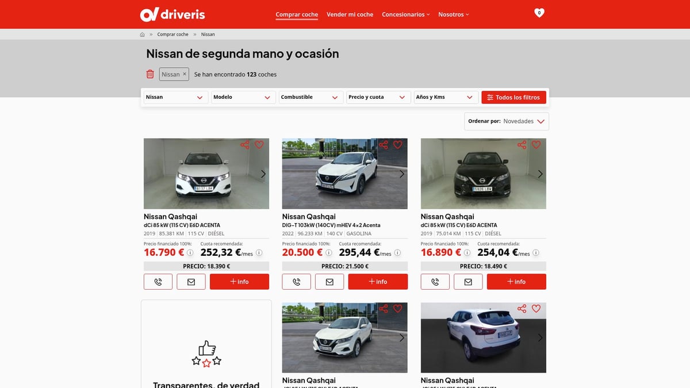Share the first Nissan Qashqai listing

pyautogui.click(x=245, y=145)
